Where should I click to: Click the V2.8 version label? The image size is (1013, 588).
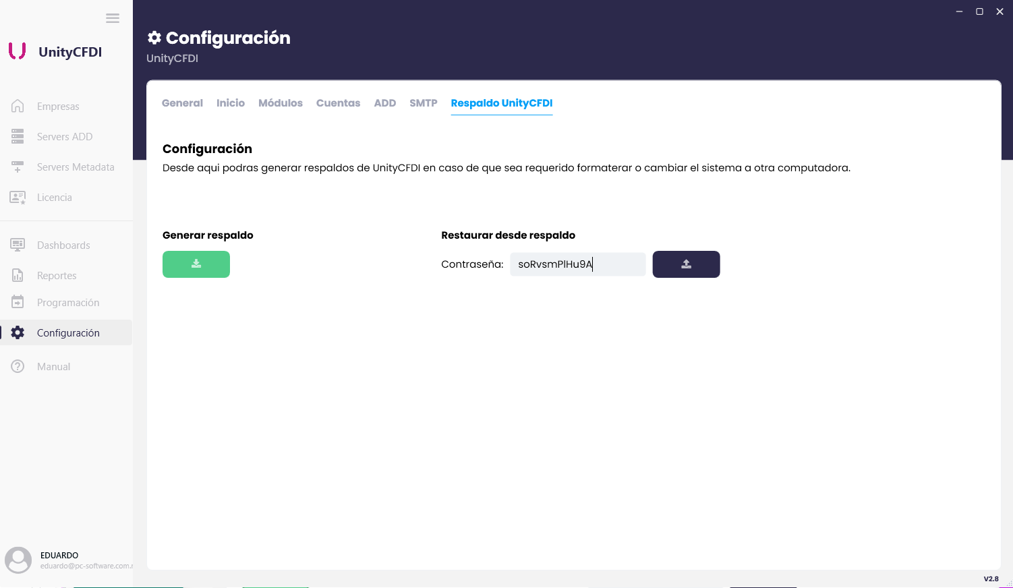(x=991, y=579)
